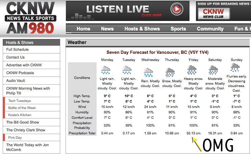Click Wednesday's rain cloud icon
This screenshot has width=251, height=154.
click(148, 72)
